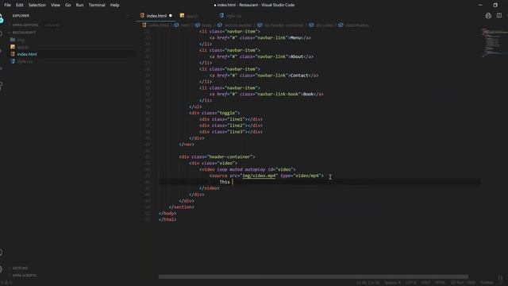Open the Go menu
Screen dimensions: 508x286
pos(67,5)
